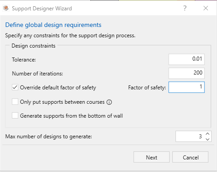Click the 'Number of iterations:' label
The width and height of the screenshot is (217, 172).
[37, 74]
